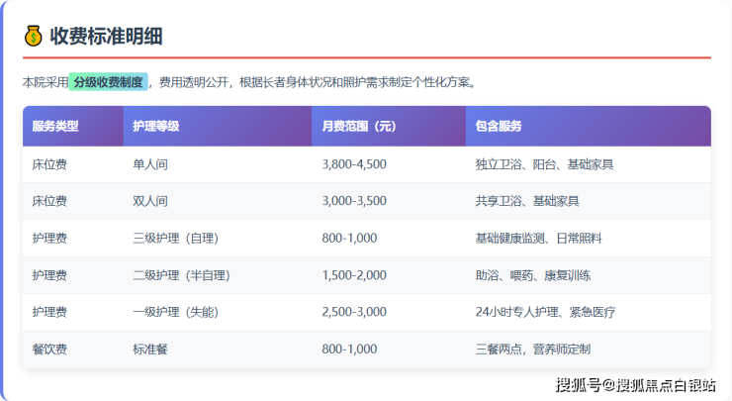
Task: Click the 三级护理（自理） care level
Action: click(175, 239)
